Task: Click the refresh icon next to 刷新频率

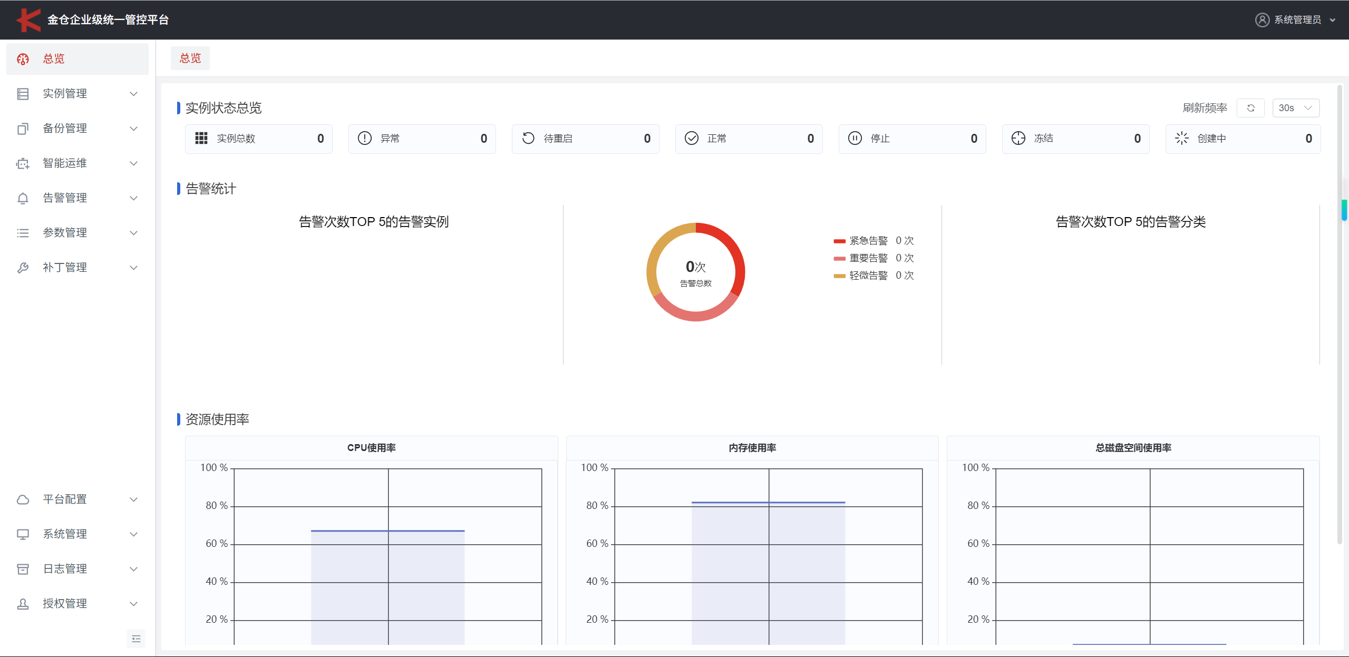Action: pyautogui.click(x=1250, y=108)
